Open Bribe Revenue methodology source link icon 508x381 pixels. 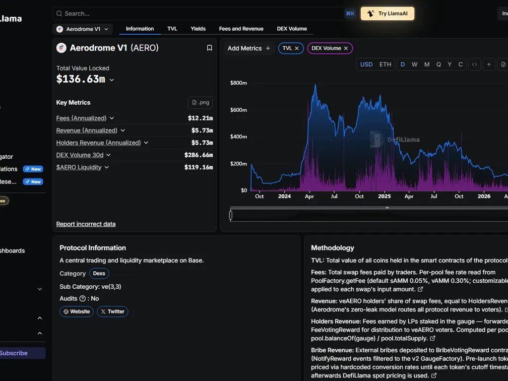pyautogui.click(x=434, y=376)
